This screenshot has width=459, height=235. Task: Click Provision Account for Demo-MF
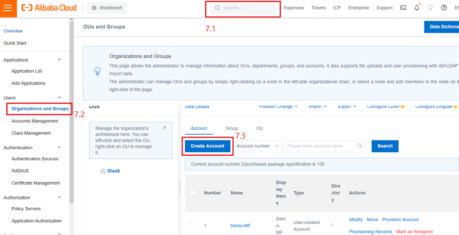400,219
